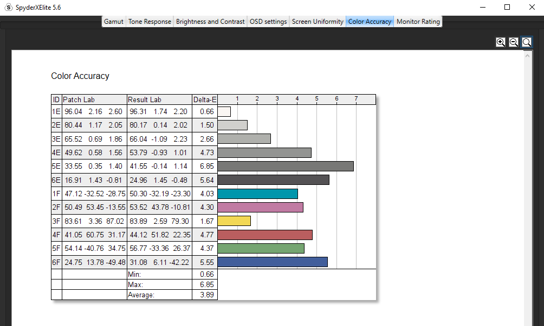Click the yellow 3F color bar
This screenshot has height=326, width=544.
pyautogui.click(x=234, y=221)
